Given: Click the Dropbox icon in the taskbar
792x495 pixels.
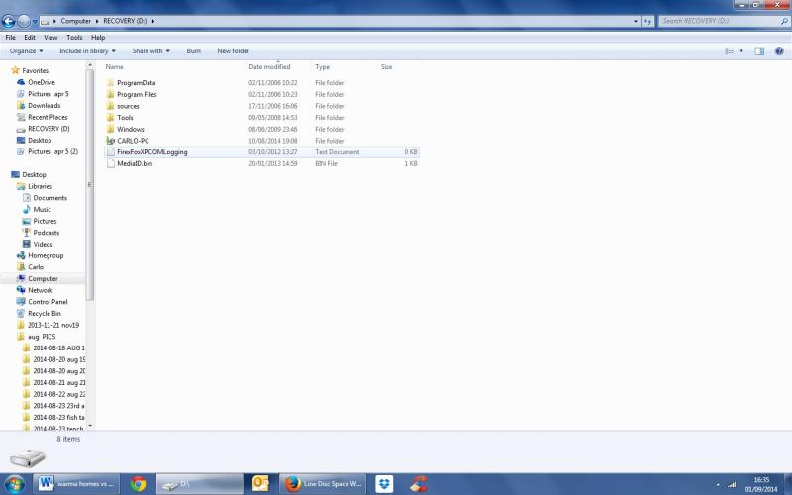Looking at the screenshot, I should coord(383,484).
